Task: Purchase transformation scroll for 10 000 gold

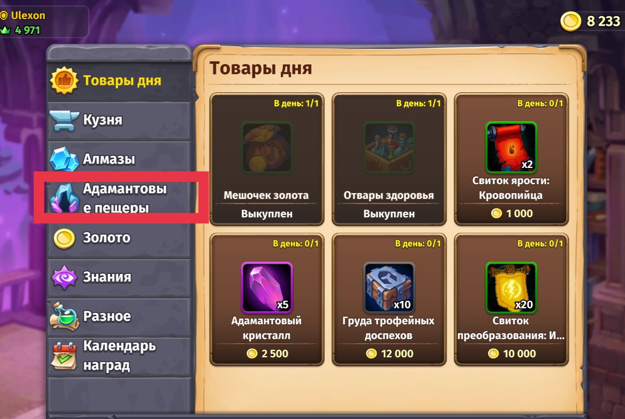Action: (512, 354)
